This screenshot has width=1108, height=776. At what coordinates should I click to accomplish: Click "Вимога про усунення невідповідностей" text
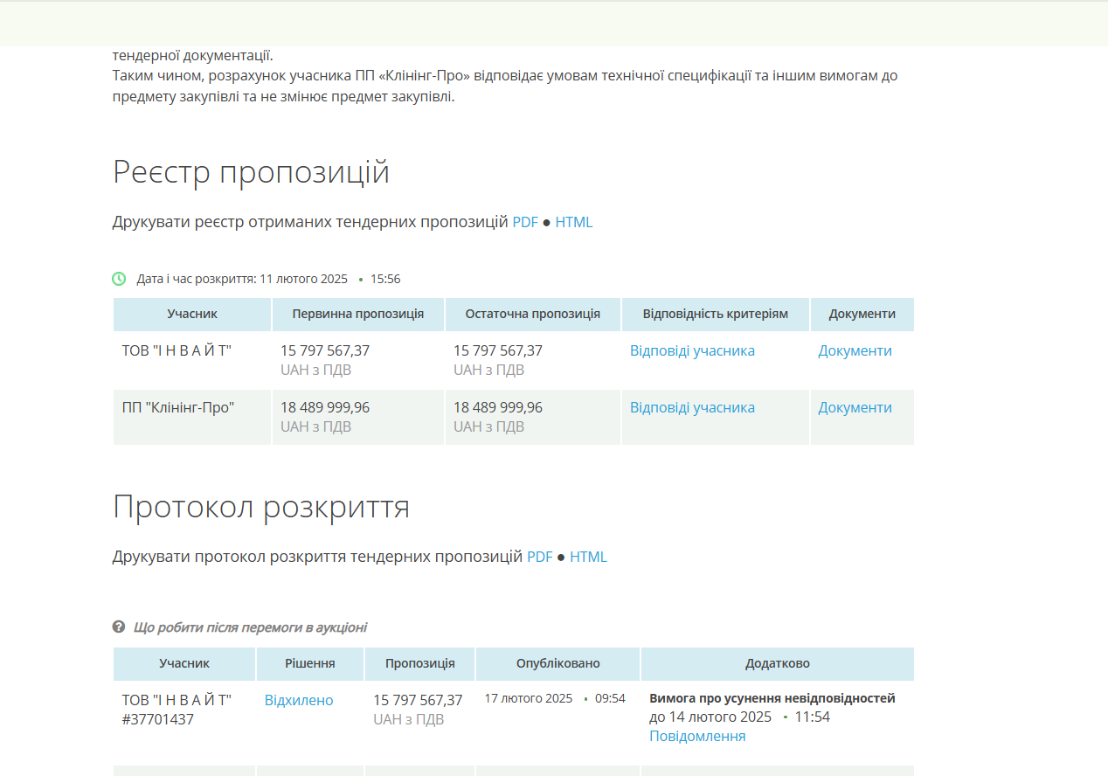coord(772,698)
